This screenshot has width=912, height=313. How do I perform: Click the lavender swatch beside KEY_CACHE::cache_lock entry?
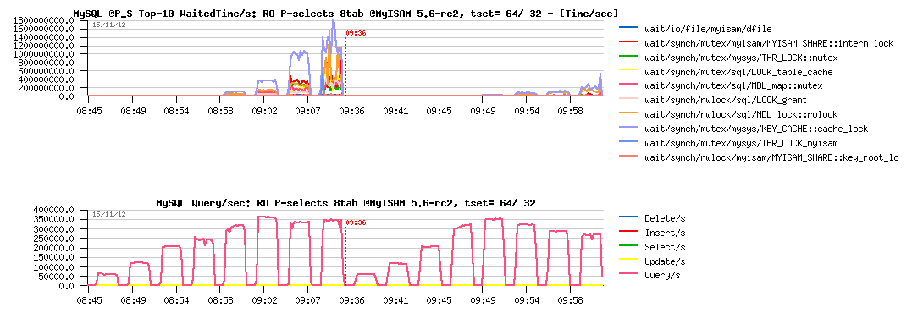(628, 129)
